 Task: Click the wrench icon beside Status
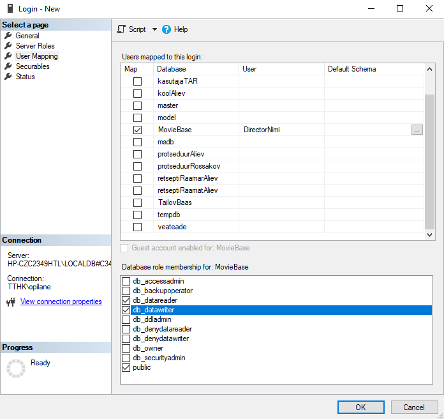point(8,77)
